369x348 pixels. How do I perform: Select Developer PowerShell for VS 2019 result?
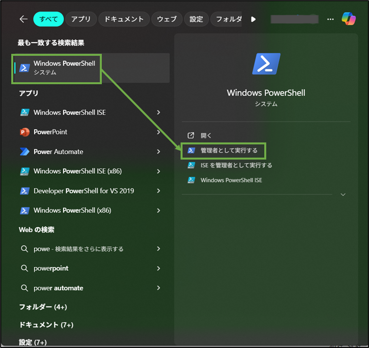click(91, 191)
